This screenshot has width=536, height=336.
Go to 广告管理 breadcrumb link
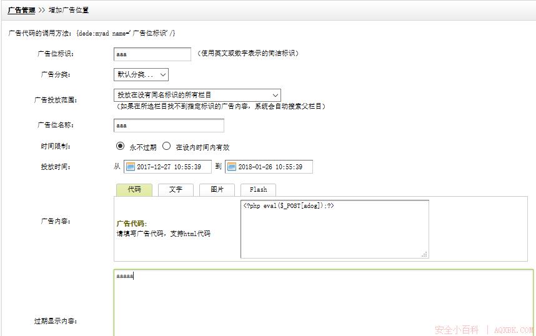pos(21,10)
